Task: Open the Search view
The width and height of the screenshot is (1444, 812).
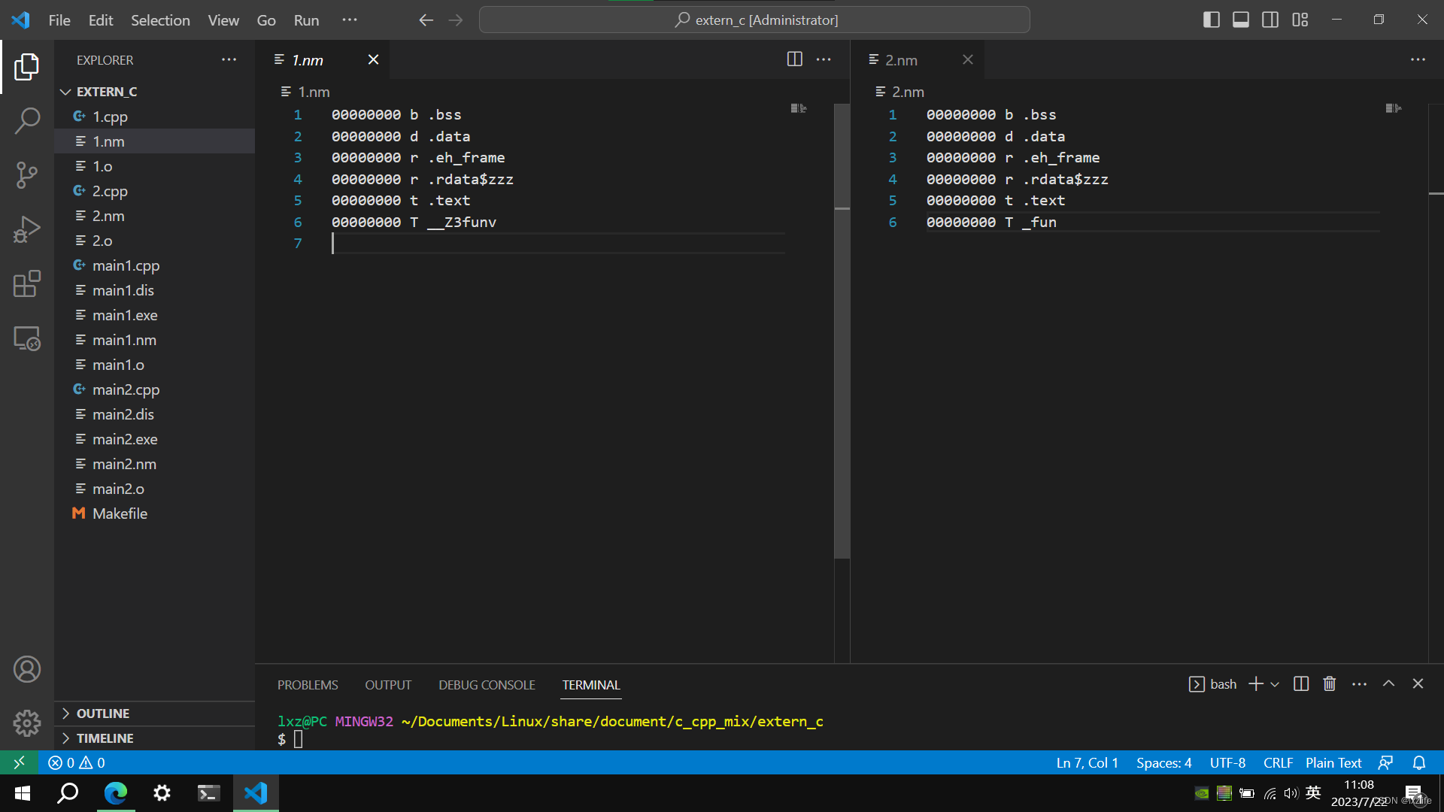Action: pyautogui.click(x=27, y=120)
